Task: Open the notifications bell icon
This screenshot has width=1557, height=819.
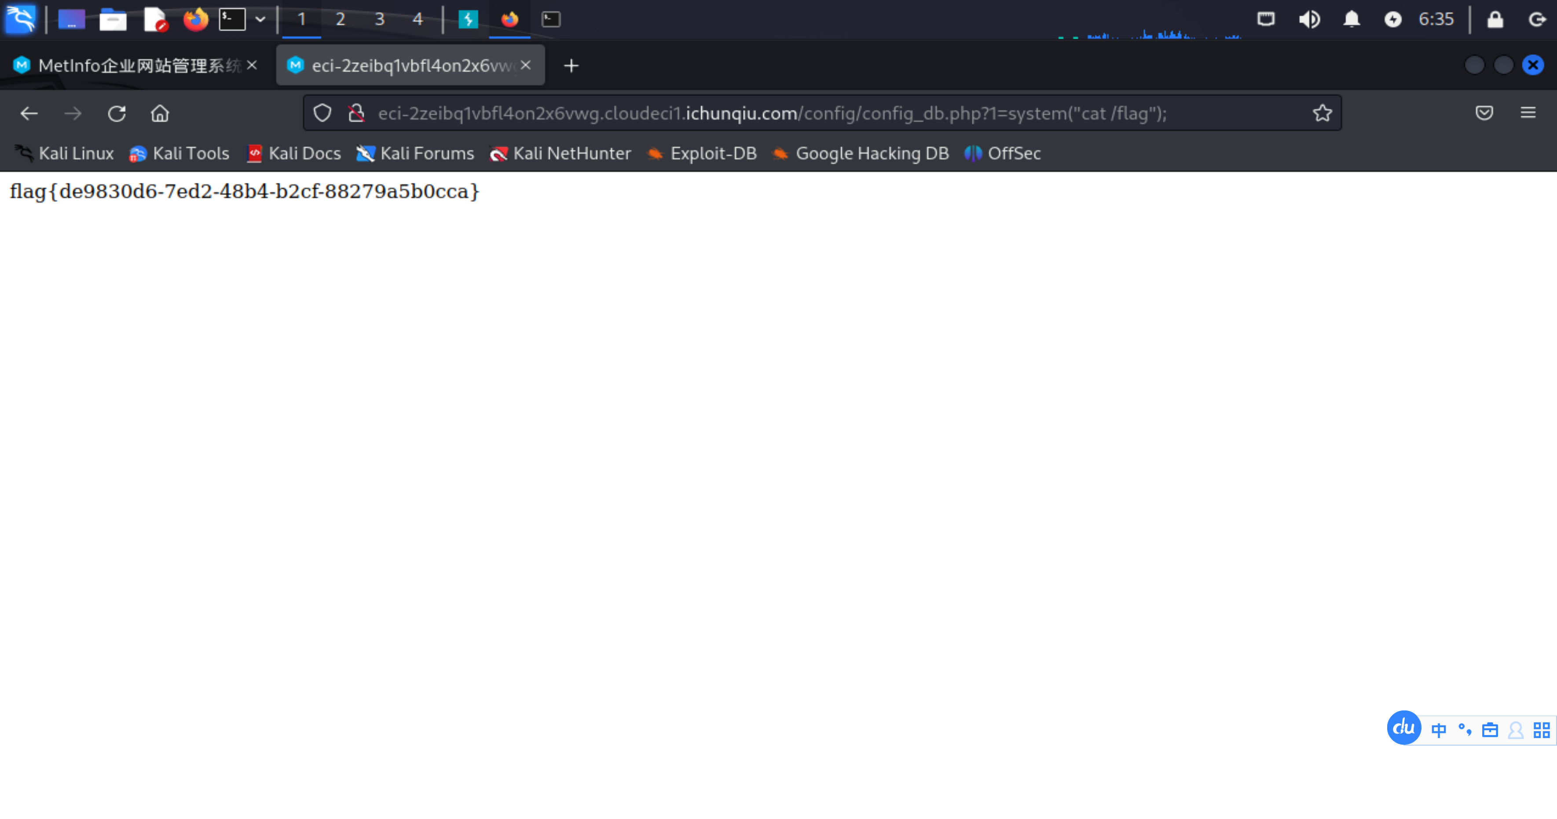Action: (1352, 19)
